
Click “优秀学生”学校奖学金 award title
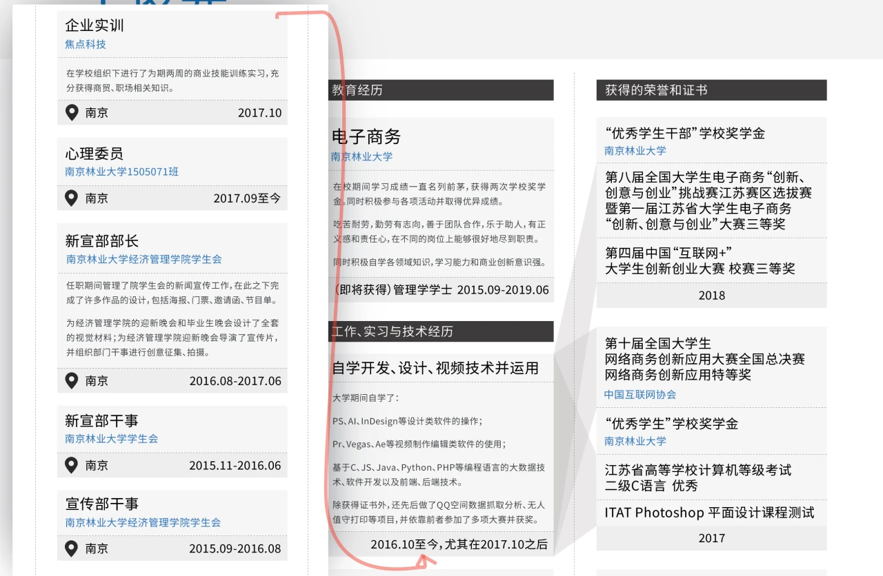click(x=671, y=424)
